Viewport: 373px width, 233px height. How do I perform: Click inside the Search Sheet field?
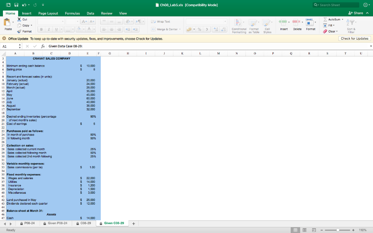click(x=336, y=5)
